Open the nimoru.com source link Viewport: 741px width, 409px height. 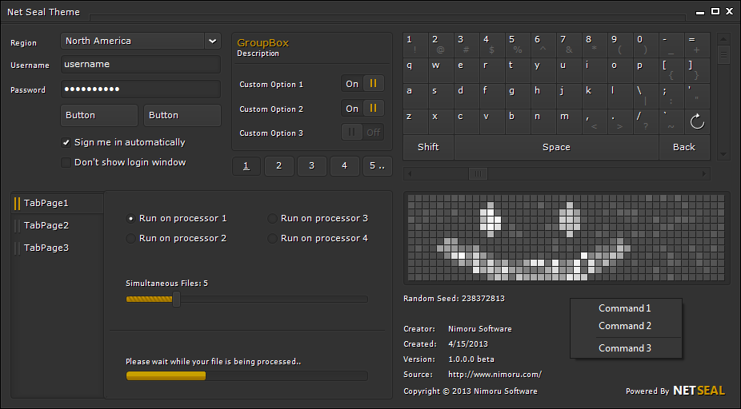coord(495,375)
